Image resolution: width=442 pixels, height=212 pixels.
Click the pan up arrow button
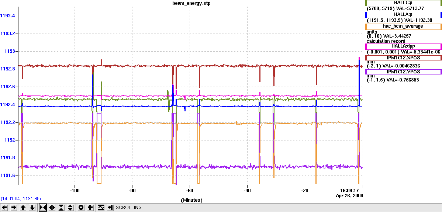pos(23,208)
